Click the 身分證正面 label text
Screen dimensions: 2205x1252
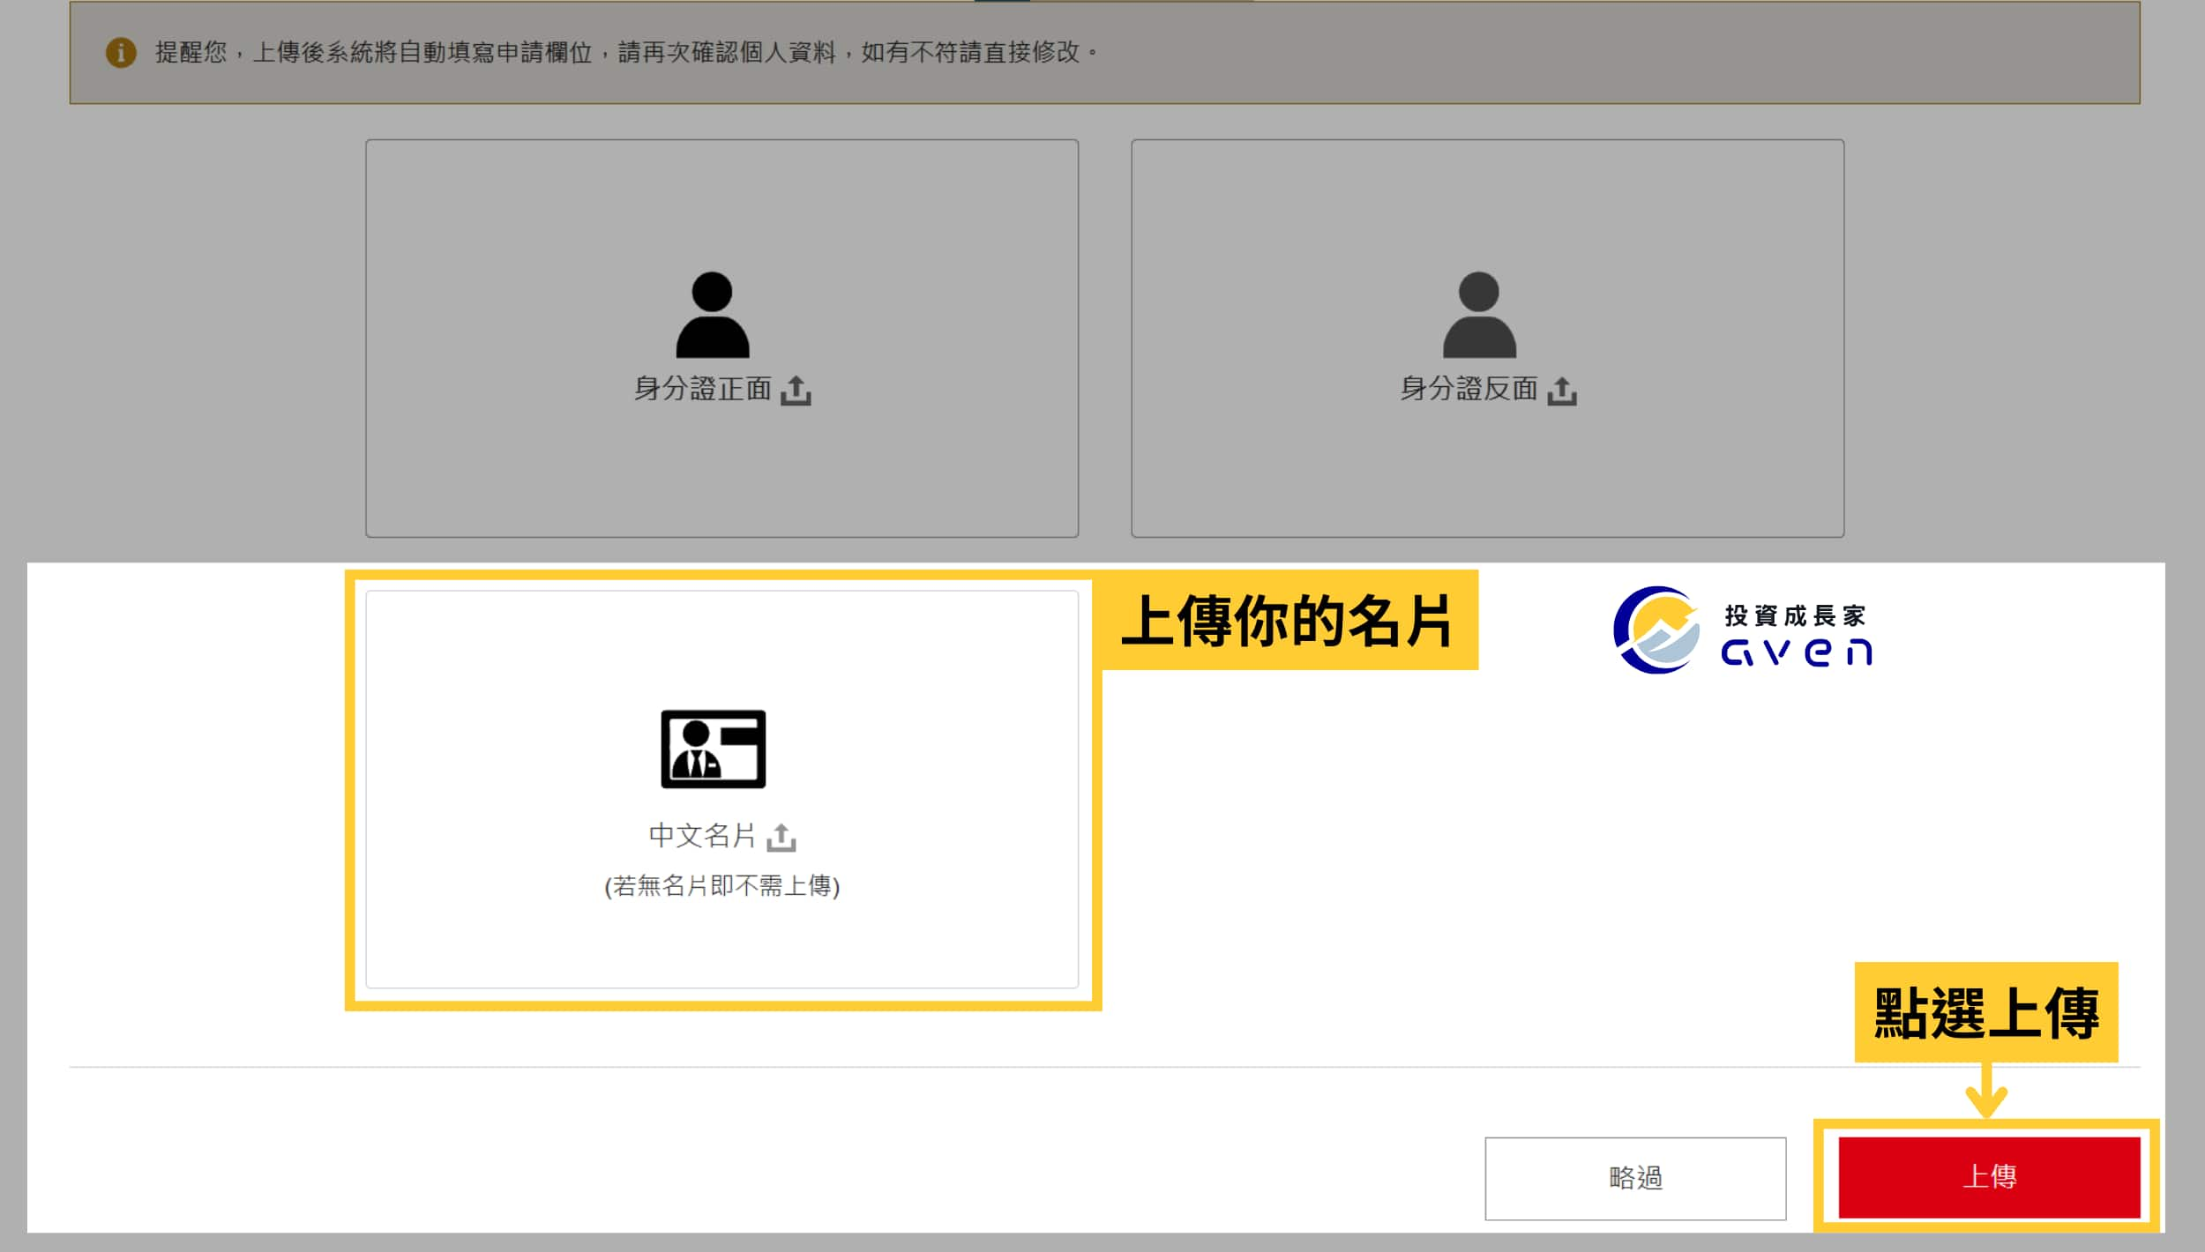pyautogui.click(x=702, y=389)
